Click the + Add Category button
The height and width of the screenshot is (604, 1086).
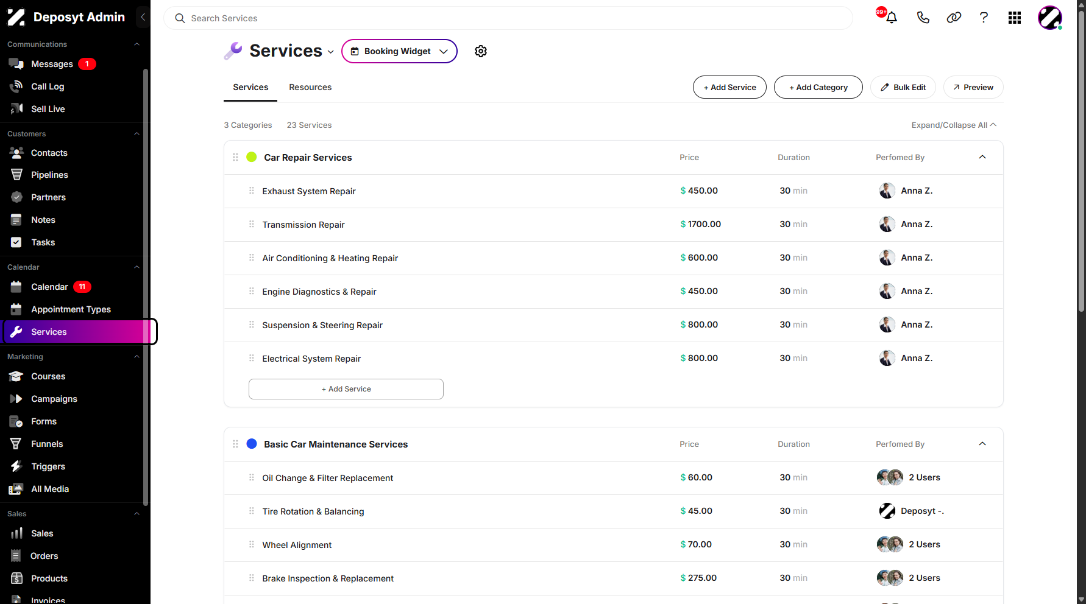(x=818, y=87)
